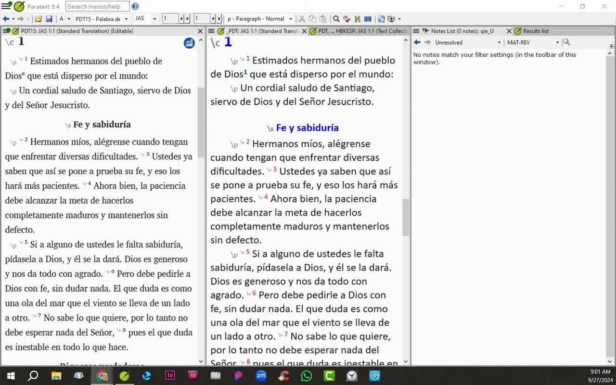Click the Cut scissors icon
The width and height of the screenshot is (616, 385).
click(302, 19)
